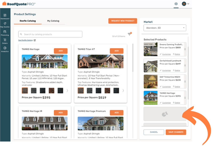Screen dimensions: 213x146
Task: Open external link icon beside See Roofle Catalog
Action: pos(35,40)
